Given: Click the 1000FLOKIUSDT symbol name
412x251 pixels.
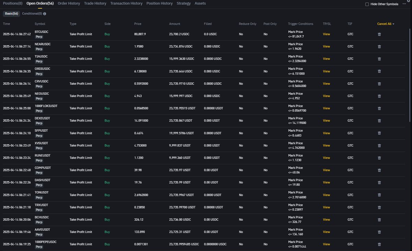Looking at the screenshot, I should (46, 106).
